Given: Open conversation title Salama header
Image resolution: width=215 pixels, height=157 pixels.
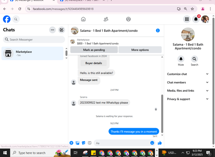Looking at the screenshot, I should pyautogui.click(x=109, y=31).
